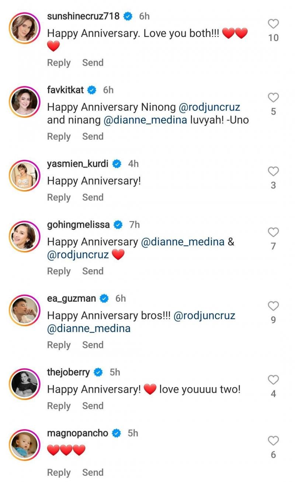Reply to magnopancho's comment
Screen dimensions: 295x482
pos(59,472)
